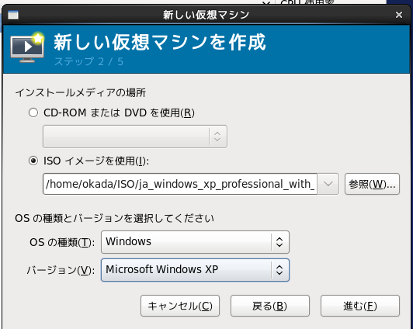Close the 新しい仮想マシン dialog
This screenshot has height=329, width=413.
click(399, 15)
